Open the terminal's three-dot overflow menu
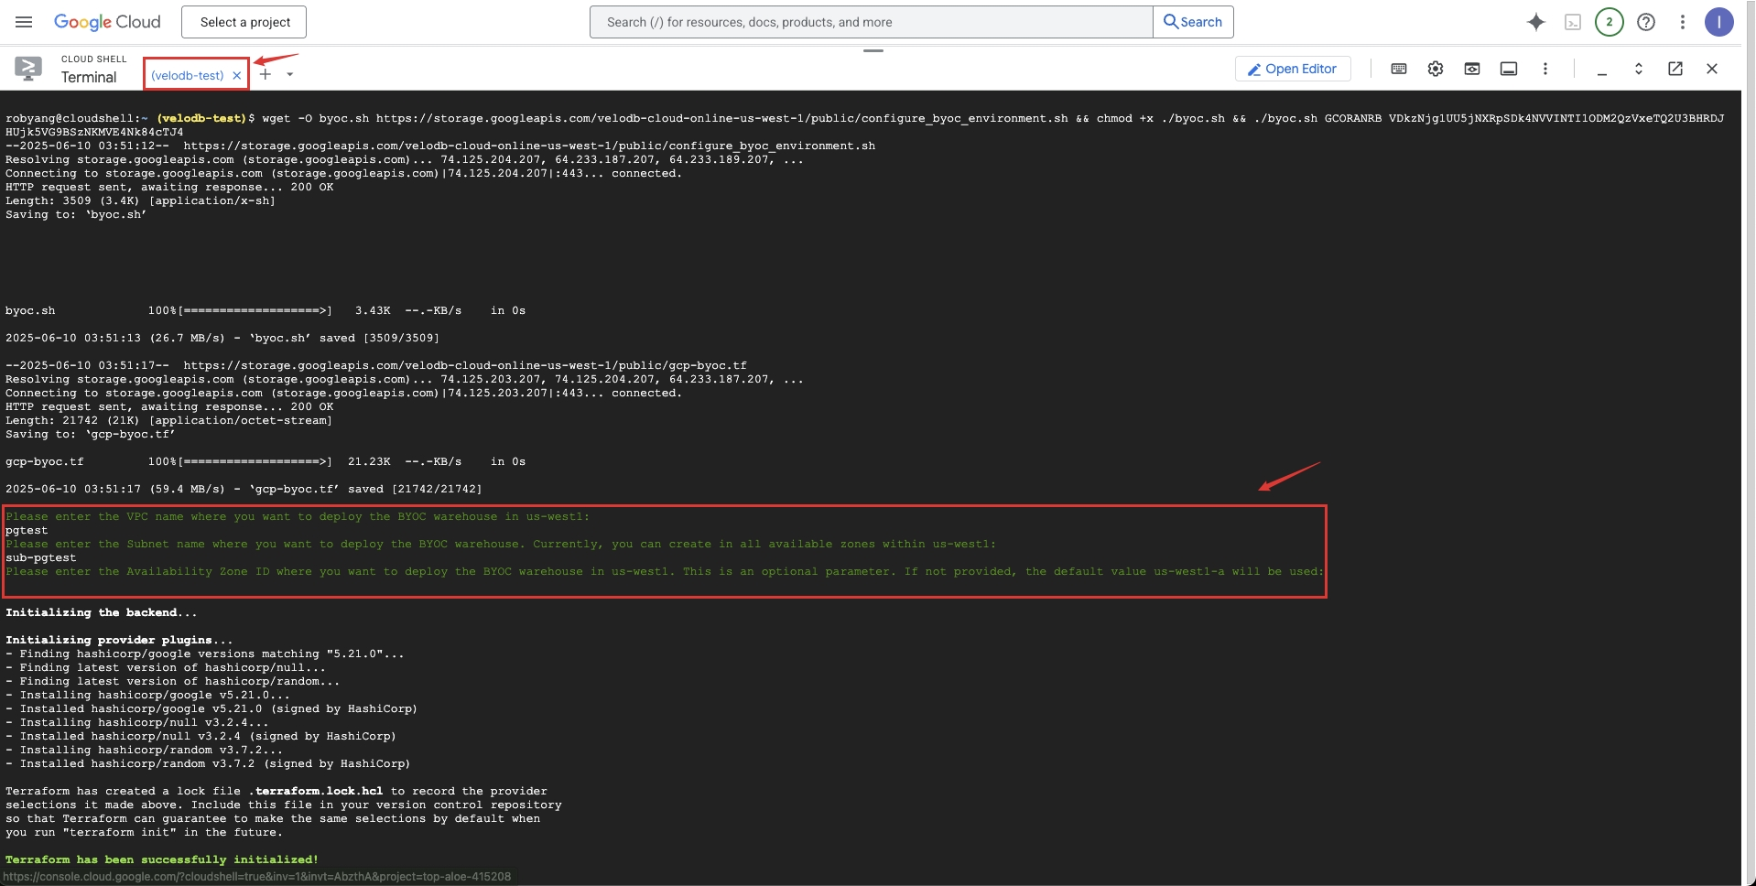The image size is (1756, 886). 1546,69
